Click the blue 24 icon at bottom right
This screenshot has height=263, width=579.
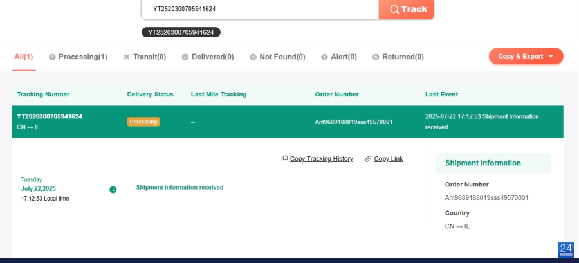[566, 249]
